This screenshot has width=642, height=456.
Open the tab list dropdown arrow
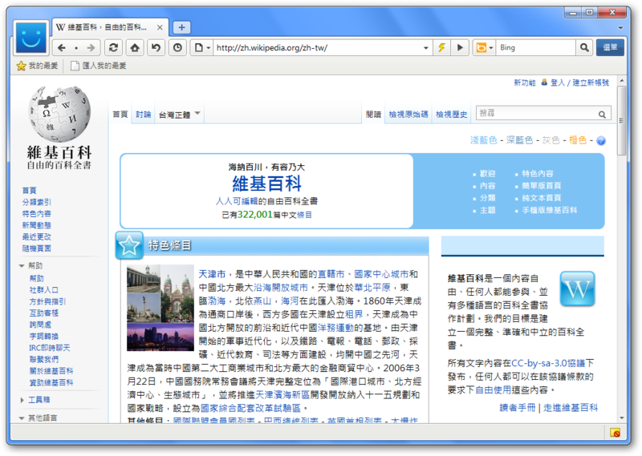coord(620,28)
